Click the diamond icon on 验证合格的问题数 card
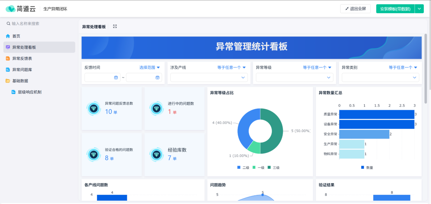Viewport: 431px width, 204px height. (94, 154)
